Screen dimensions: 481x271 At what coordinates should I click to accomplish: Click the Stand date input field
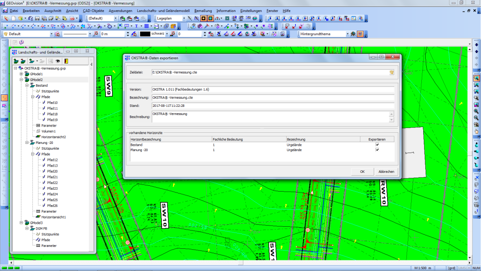click(x=273, y=105)
